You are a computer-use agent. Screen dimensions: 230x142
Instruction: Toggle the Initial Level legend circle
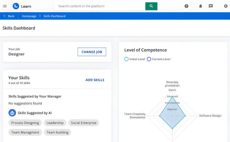tap(126, 59)
